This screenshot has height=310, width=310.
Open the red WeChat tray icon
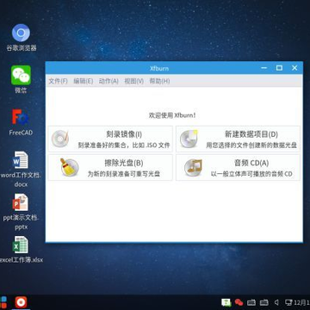tap(239, 302)
